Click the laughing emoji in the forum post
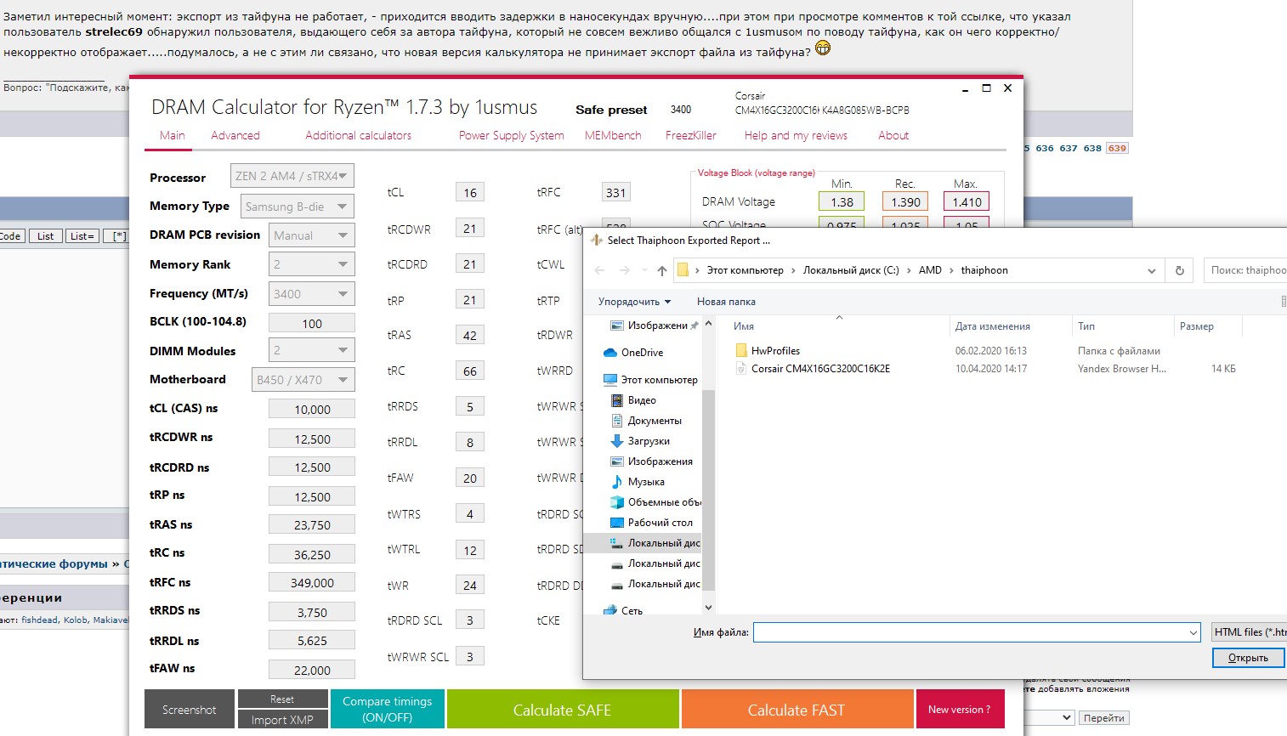This screenshot has height=736, width=1287. tap(823, 48)
